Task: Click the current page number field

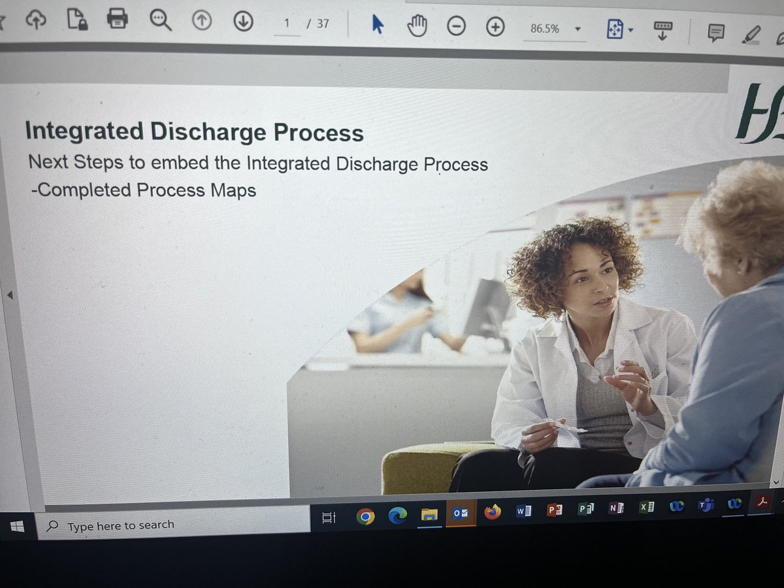Action: (x=287, y=24)
